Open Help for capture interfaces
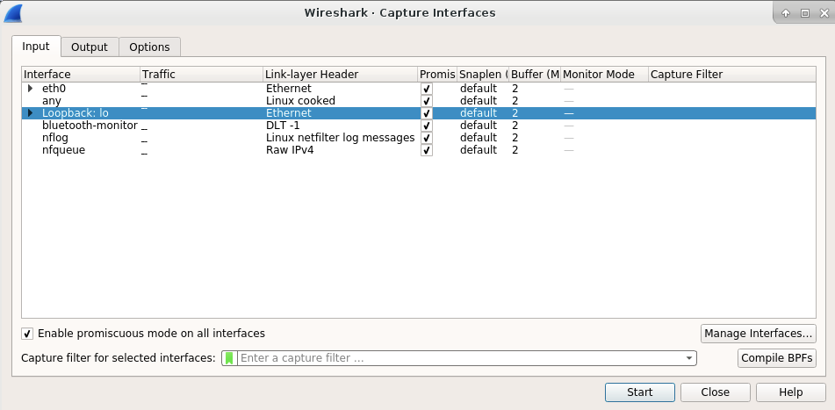835x410 pixels. coord(791,392)
